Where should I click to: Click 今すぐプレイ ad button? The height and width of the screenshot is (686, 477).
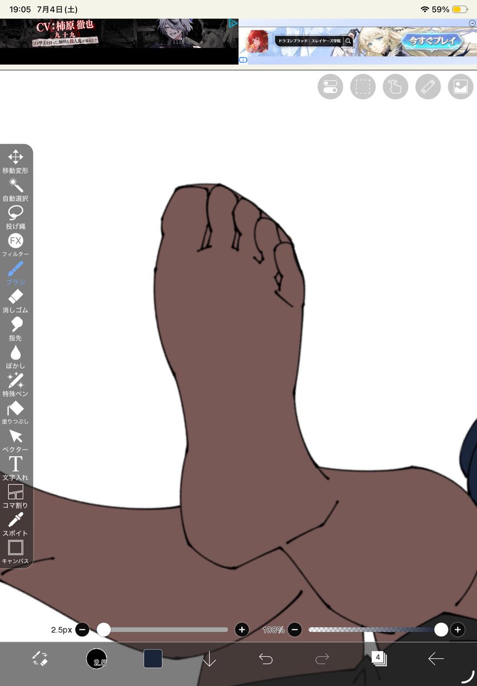432,41
